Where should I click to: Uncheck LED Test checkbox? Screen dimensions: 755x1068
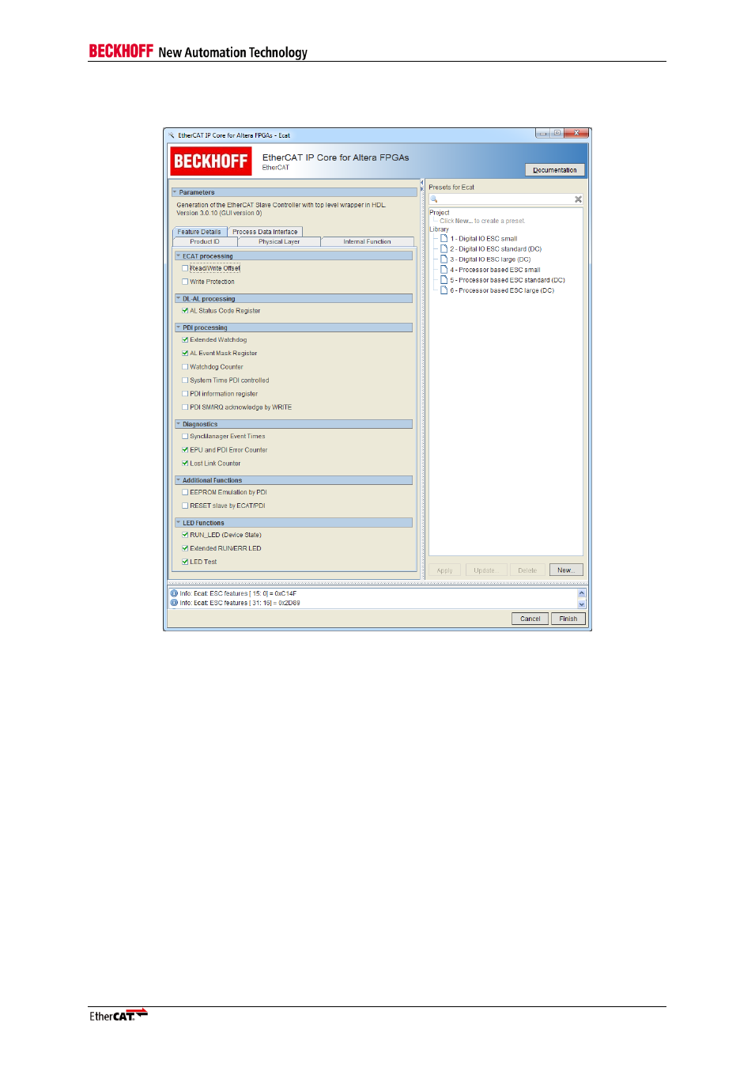click(185, 562)
